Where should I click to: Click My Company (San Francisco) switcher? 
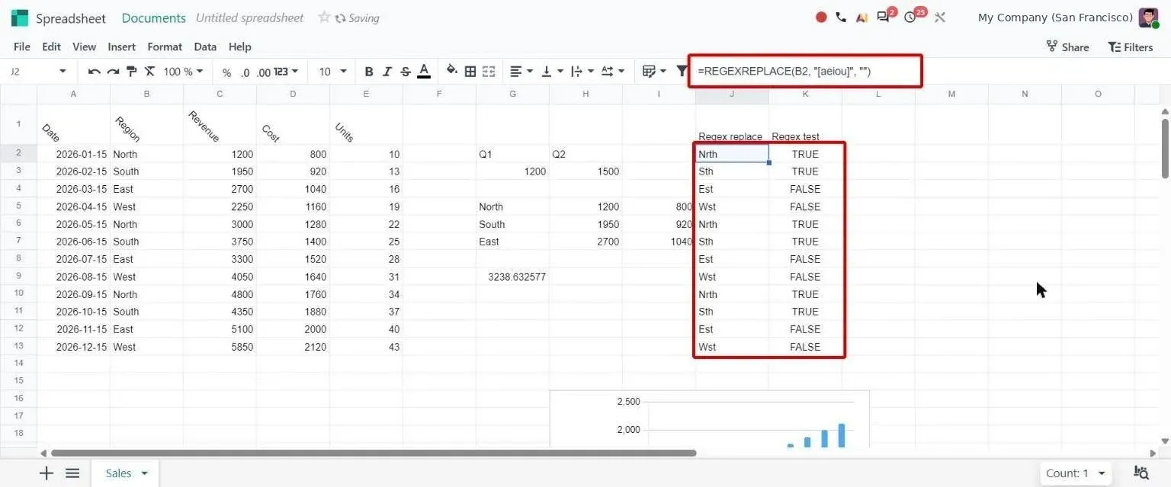pos(1055,18)
